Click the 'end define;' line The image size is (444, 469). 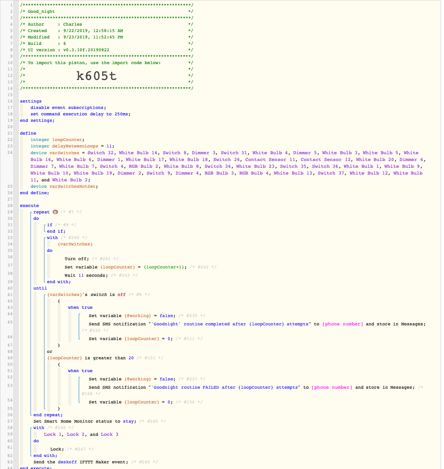[35, 193]
